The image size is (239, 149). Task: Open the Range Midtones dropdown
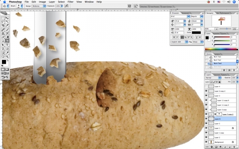click(39, 6)
